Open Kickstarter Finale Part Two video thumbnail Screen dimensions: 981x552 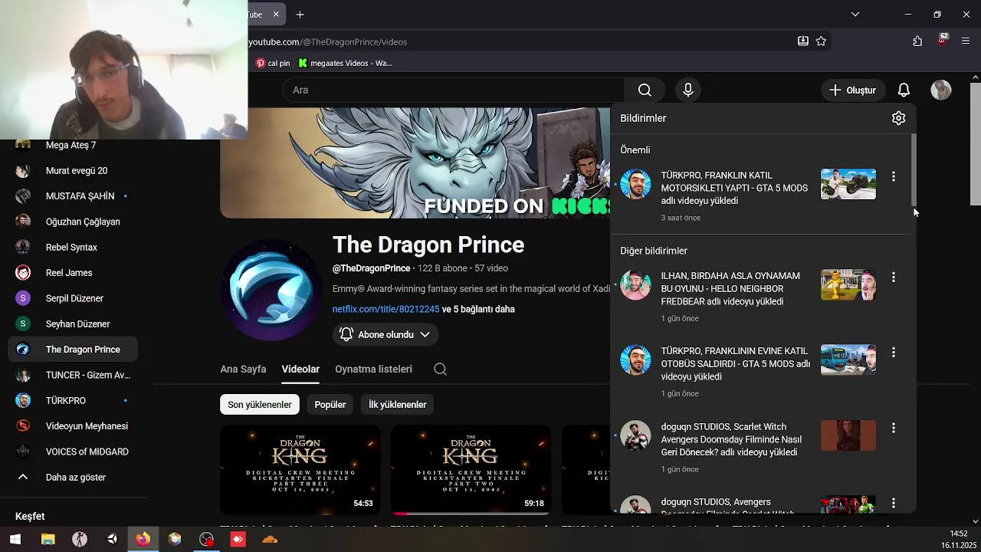coord(471,469)
